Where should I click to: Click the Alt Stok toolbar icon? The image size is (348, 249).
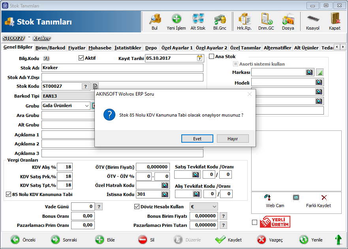(x=198, y=21)
